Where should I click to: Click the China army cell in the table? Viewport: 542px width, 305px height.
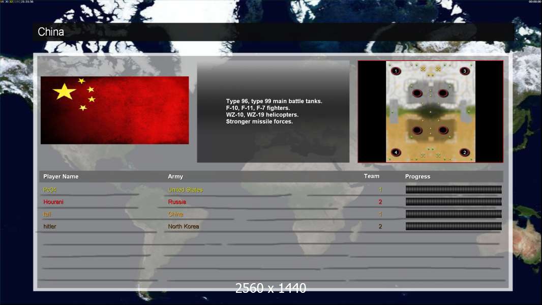pyautogui.click(x=175, y=214)
